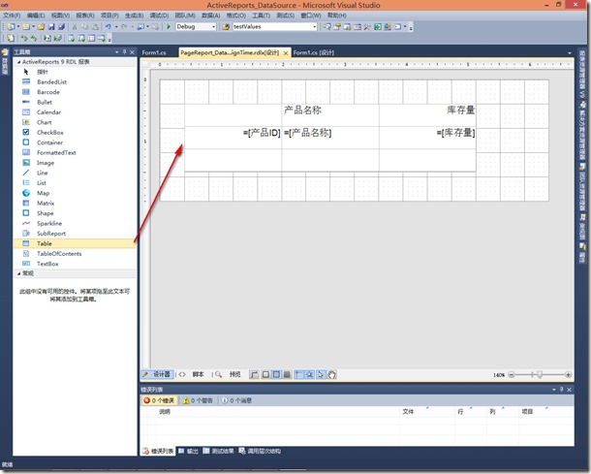Select the Container control in the toolbox
Viewport: 591px width, 474px height.
[x=75, y=142]
